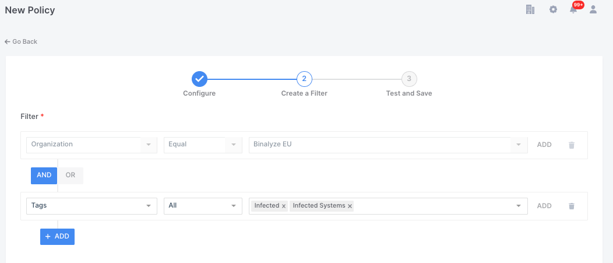Select the AND operator toggle
The image size is (613, 263).
pyautogui.click(x=44, y=176)
